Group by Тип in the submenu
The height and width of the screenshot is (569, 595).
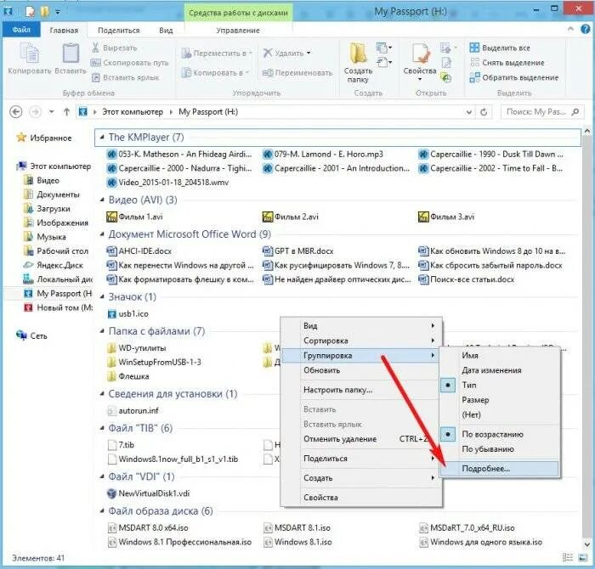point(500,386)
